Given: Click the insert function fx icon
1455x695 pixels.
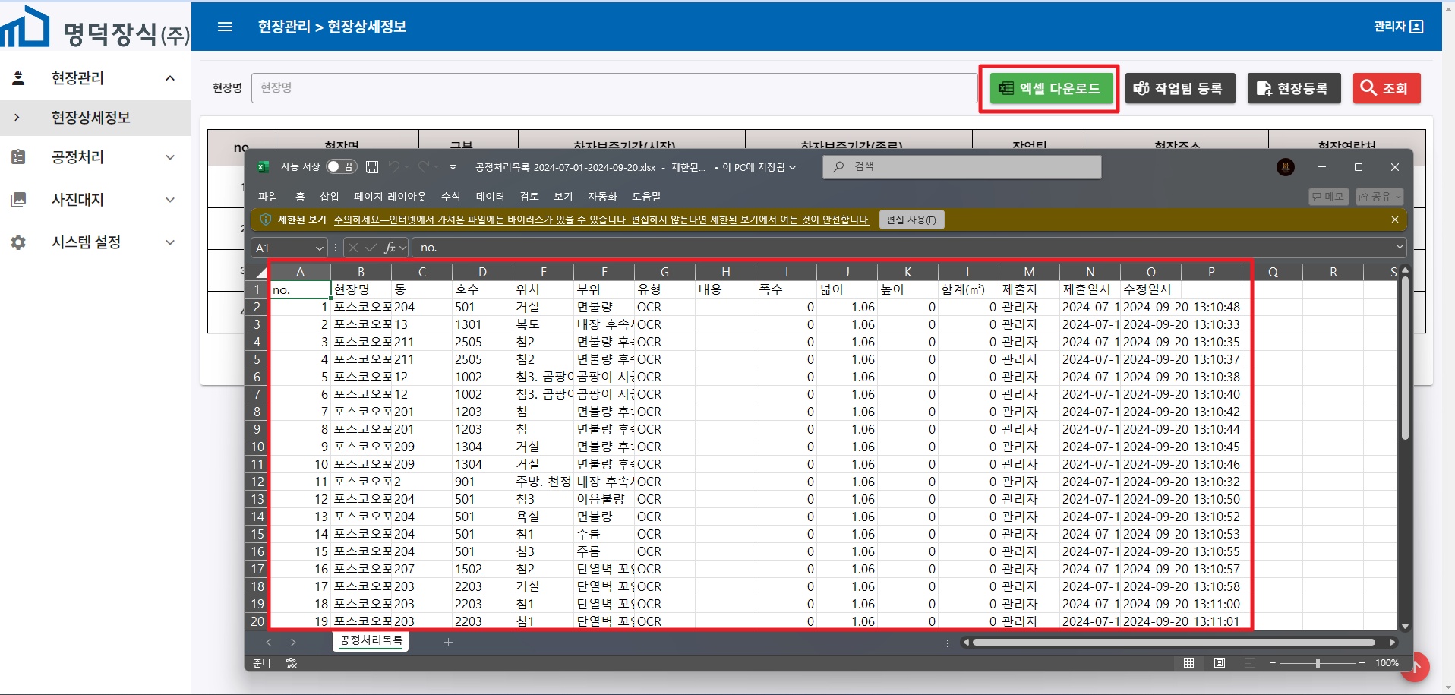Looking at the screenshot, I should pyautogui.click(x=390, y=248).
